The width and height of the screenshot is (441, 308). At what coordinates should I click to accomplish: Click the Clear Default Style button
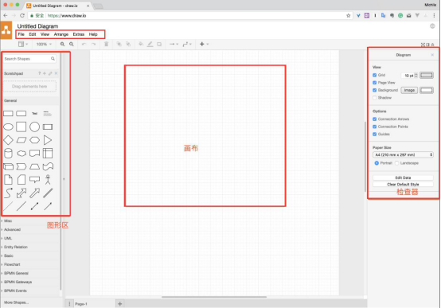pos(403,185)
